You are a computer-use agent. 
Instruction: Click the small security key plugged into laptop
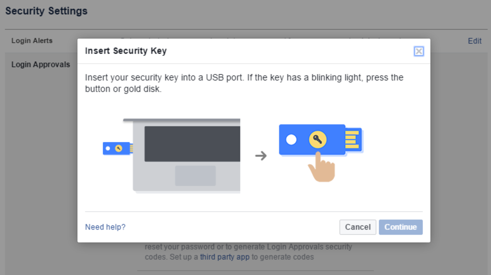tap(116, 148)
